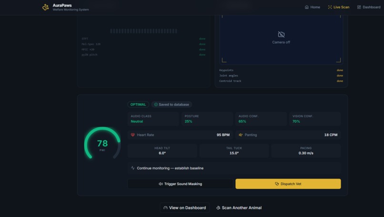Click the audio waveform progress bars
384x217 pixels.
pyautogui.click(x=143, y=31)
